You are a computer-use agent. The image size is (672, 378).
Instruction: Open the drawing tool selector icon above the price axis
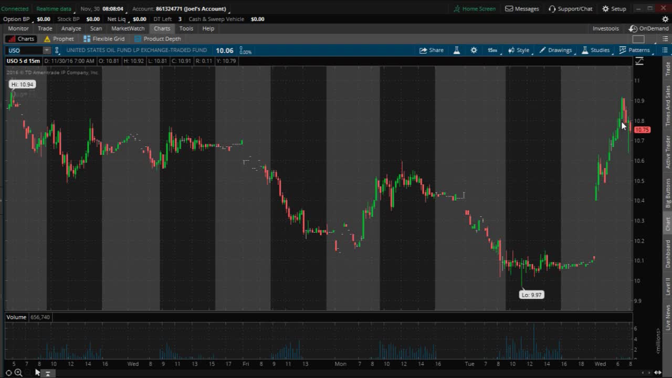pos(639,61)
